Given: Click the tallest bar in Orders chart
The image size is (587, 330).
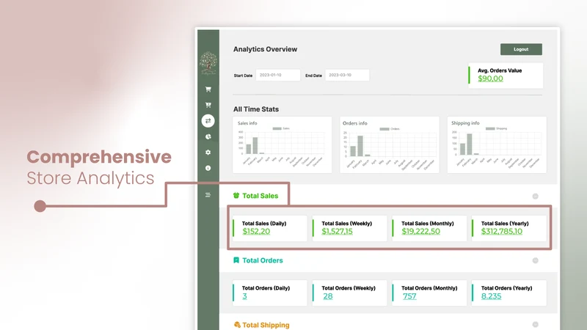Looking at the screenshot, I should click(x=360, y=146).
